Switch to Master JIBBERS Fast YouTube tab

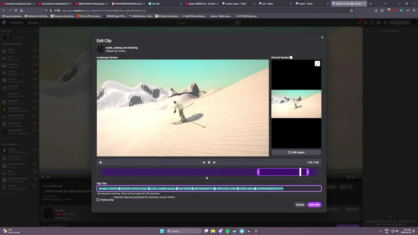[x=202, y=4]
